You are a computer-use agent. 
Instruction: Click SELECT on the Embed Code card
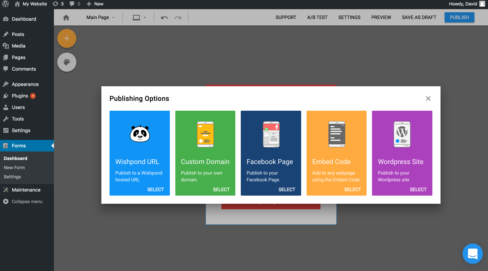pyautogui.click(x=352, y=189)
